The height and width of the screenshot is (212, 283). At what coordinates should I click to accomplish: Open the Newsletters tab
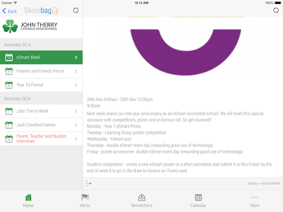141,201
